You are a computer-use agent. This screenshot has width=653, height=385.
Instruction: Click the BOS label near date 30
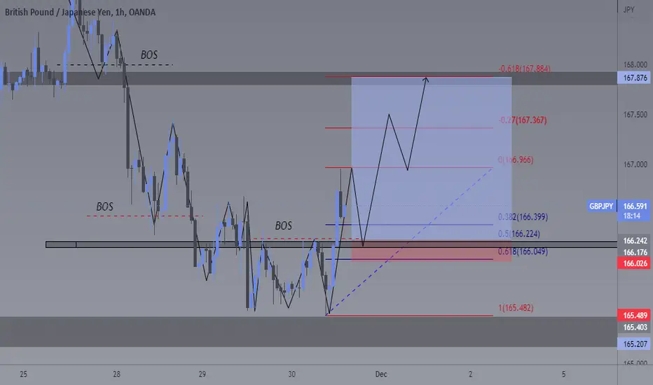(283, 225)
